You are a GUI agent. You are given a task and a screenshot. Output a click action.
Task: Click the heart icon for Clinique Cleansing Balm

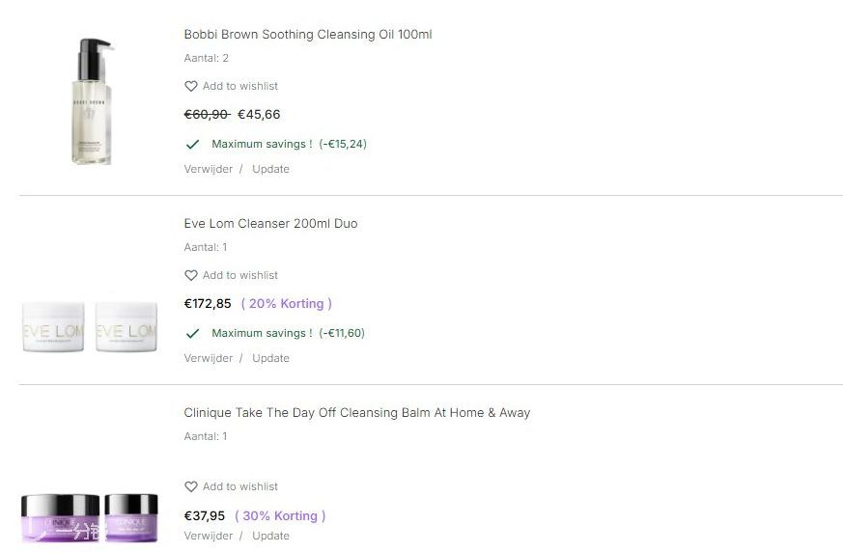pos(191,486)
